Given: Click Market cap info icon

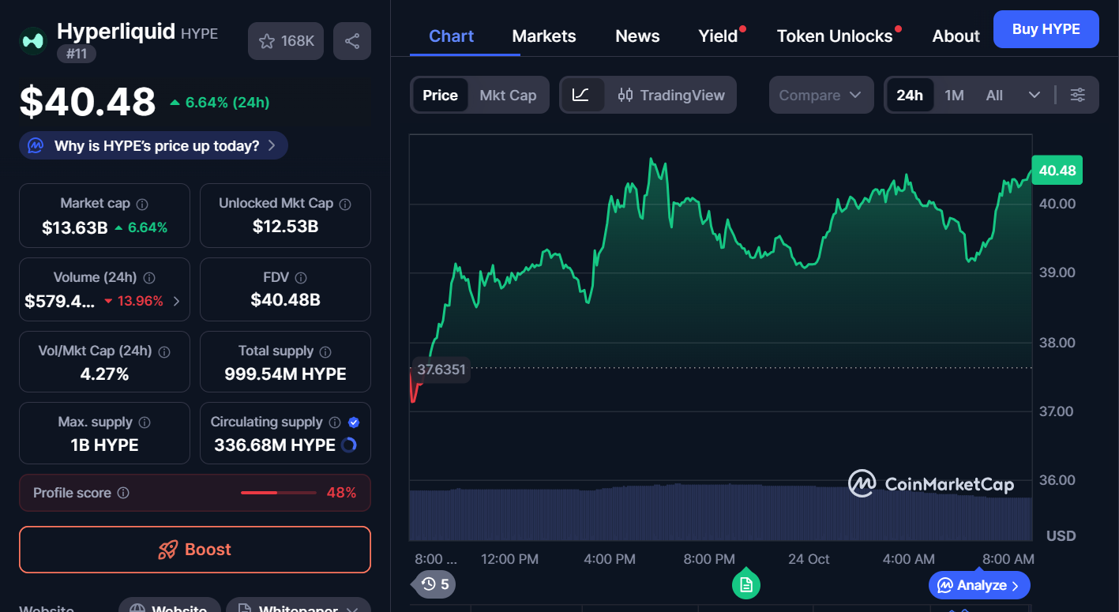Looking at the screenshot, I should click(142, 204).
